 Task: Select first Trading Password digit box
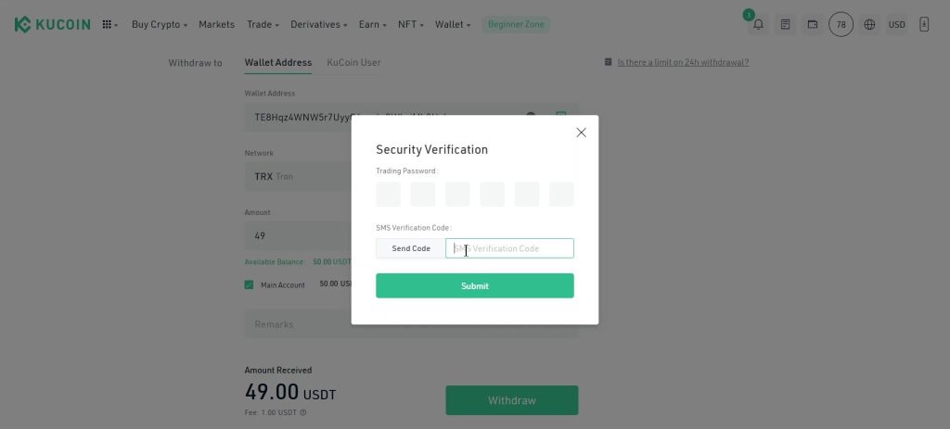pyautogui.click(x=389, y=195)
